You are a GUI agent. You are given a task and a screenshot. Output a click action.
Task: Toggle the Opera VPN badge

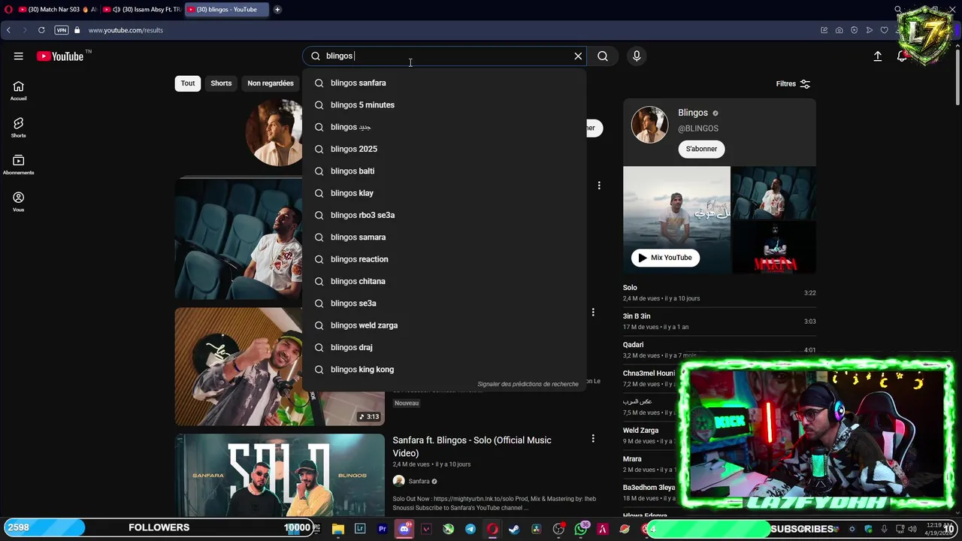pyautogui.click(x=62, y=30)
